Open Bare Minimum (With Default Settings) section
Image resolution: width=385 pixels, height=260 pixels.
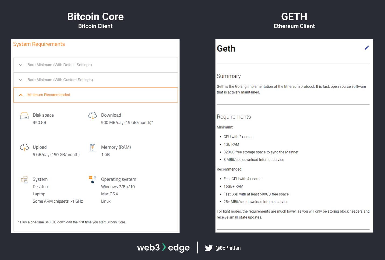[x=59, y=65]
